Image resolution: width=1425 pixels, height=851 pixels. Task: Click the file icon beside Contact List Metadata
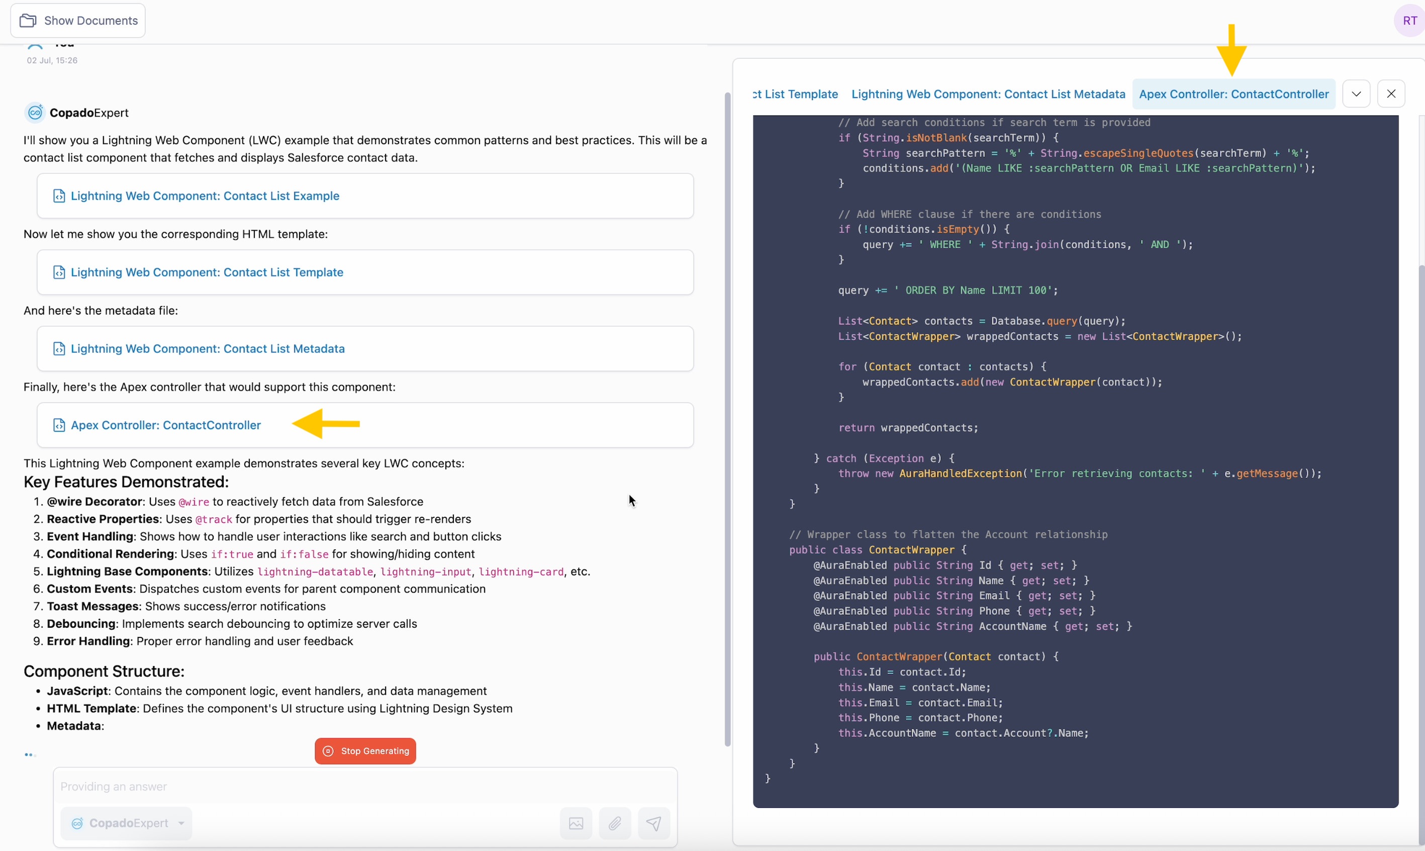pos(59,349)
